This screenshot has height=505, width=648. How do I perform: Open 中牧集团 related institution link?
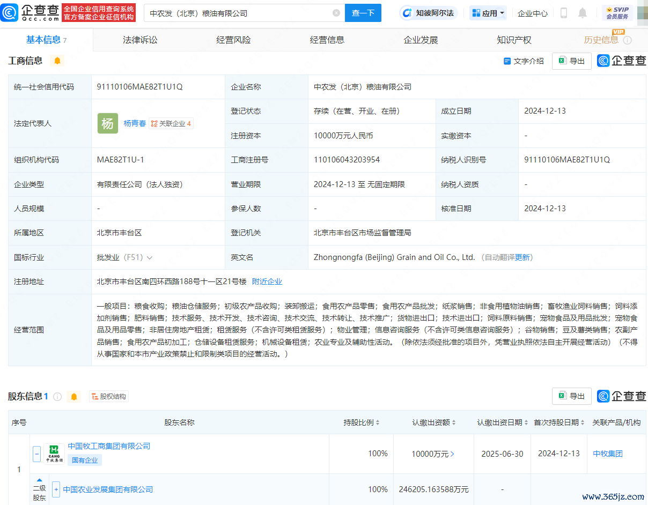(x=608, y=454)
